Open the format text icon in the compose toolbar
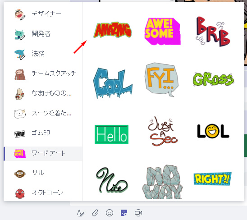The width and height of the screenshot is (247, 220). 81,213
